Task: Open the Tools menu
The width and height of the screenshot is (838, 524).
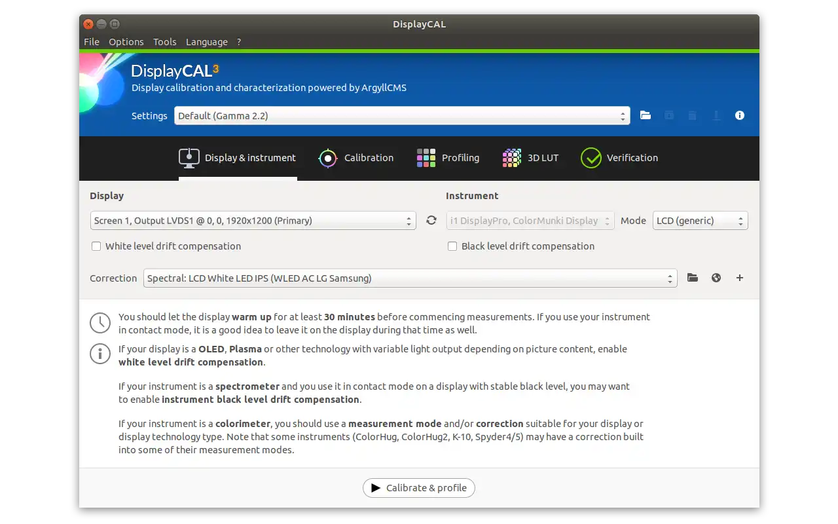Action: [165, 42]
